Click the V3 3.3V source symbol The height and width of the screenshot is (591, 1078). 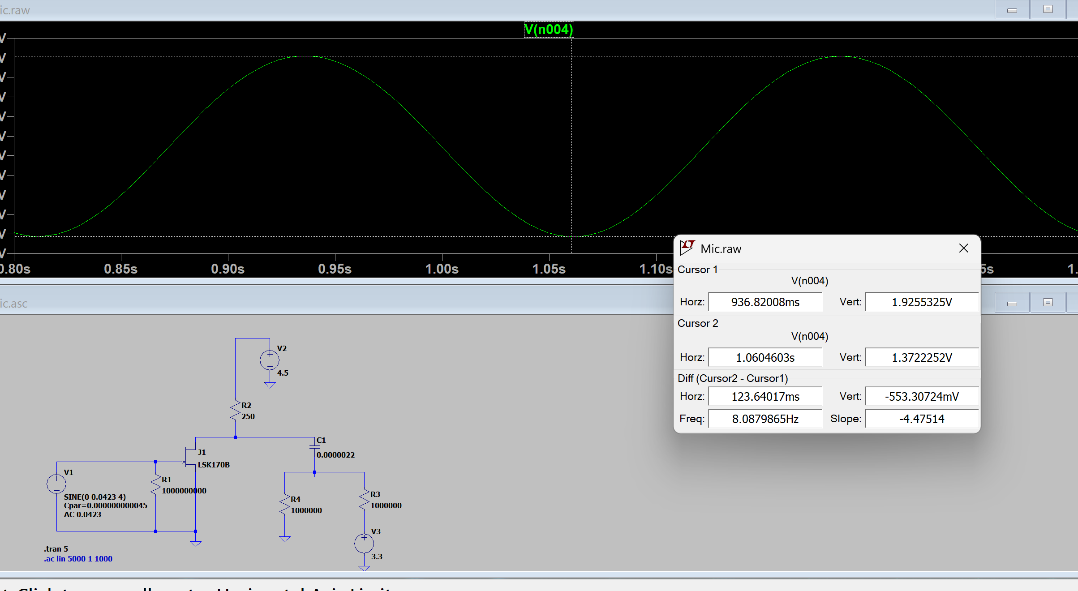364,544
